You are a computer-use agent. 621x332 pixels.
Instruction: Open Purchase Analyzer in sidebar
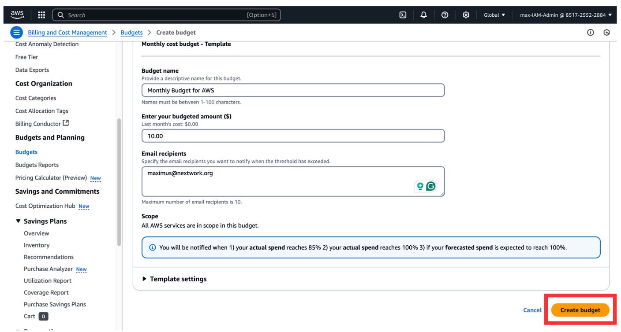tap(48, 269)
